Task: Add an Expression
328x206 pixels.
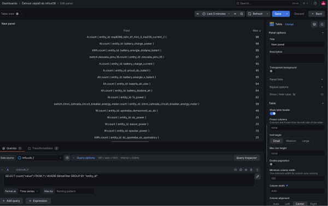Action: (38, 201)
